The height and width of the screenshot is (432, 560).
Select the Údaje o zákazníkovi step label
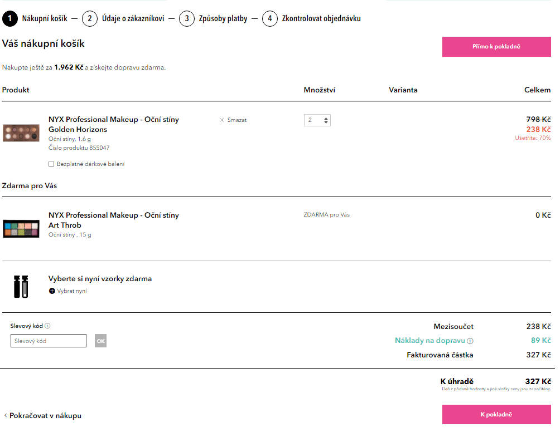pos(133,18)
